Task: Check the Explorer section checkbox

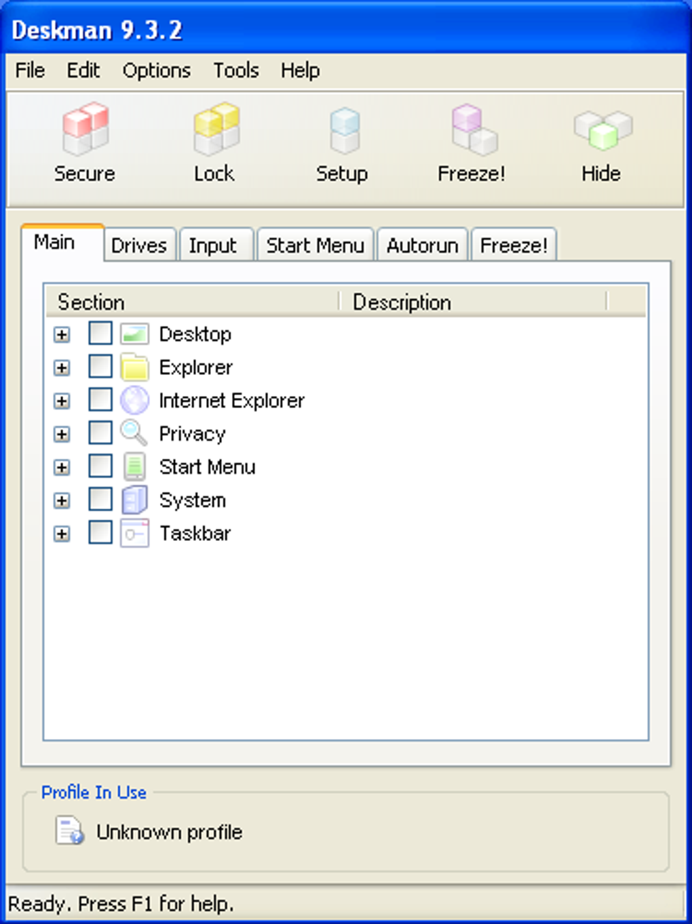Action: click(100, 367)
